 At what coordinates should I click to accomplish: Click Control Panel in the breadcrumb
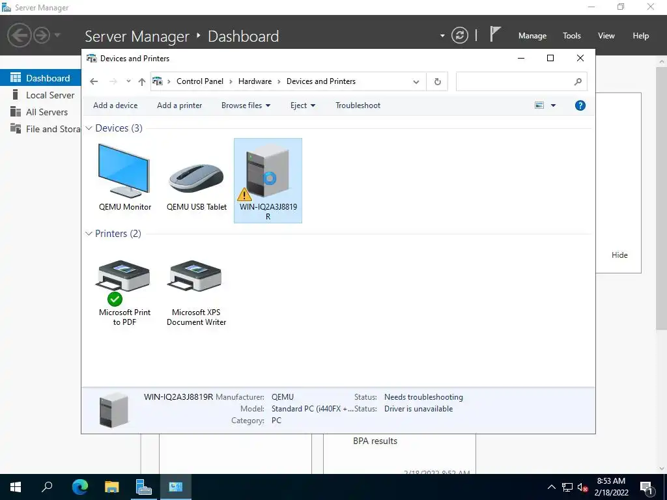199,81
